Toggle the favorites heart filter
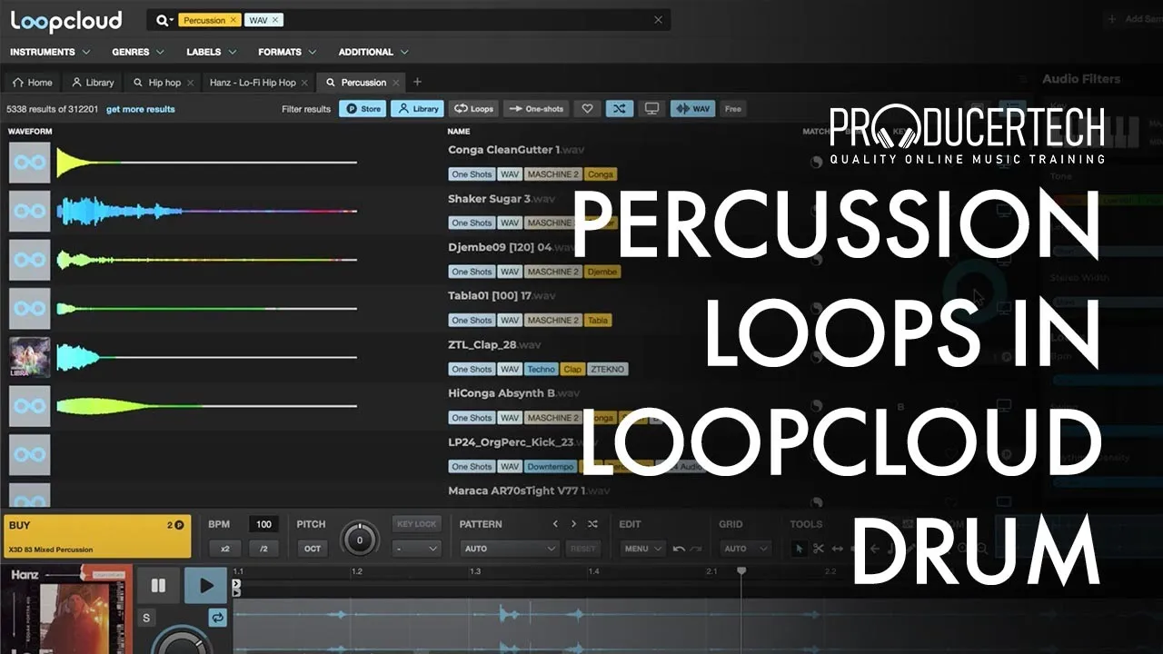The height and width of the screenshot is (654, 1163). pos(588,109)
